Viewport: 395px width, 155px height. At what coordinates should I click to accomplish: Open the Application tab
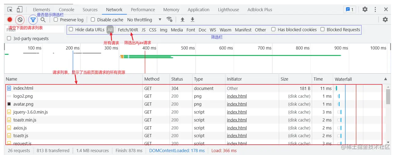tap(199, 9)
